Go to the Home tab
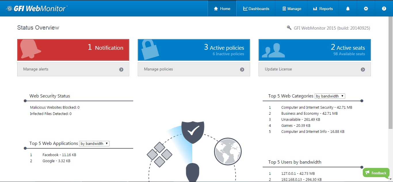 [x=222, y=9]
